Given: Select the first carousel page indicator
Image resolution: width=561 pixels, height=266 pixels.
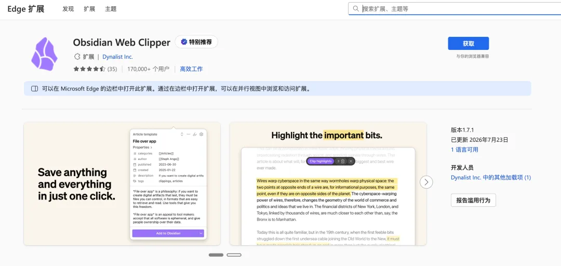Looking at the screenshot, I should point(216,255).
